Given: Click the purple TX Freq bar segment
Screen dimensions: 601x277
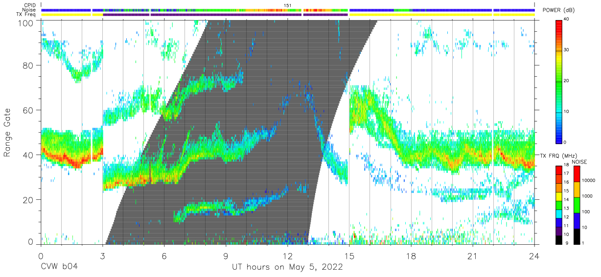Looking at the screenshot, I should [x=226, y=15].
